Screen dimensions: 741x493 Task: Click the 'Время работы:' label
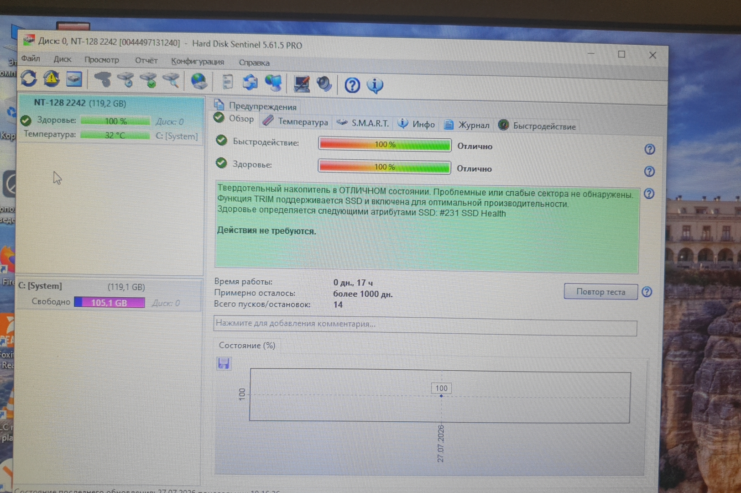[x=243, y=282]
